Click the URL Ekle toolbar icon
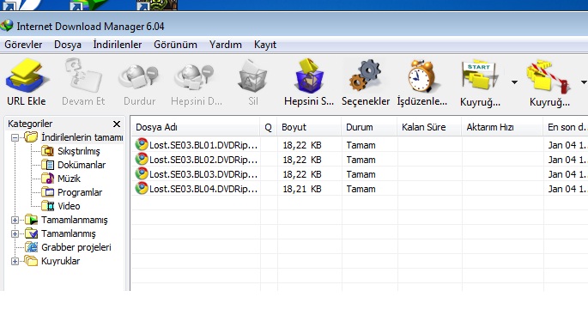This screenshot has height=309, width=588. 27,76
